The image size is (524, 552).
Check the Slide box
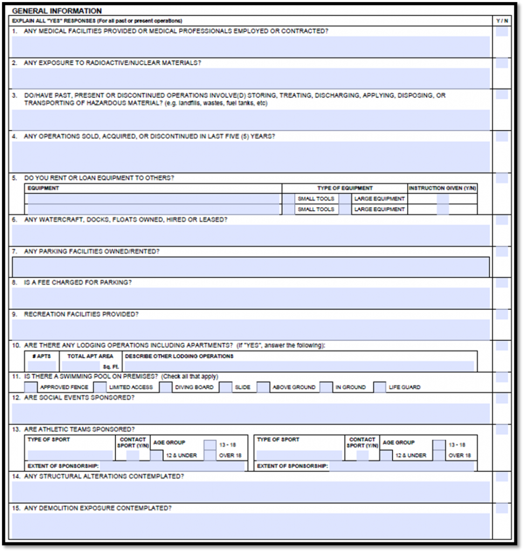coord(225,387)
